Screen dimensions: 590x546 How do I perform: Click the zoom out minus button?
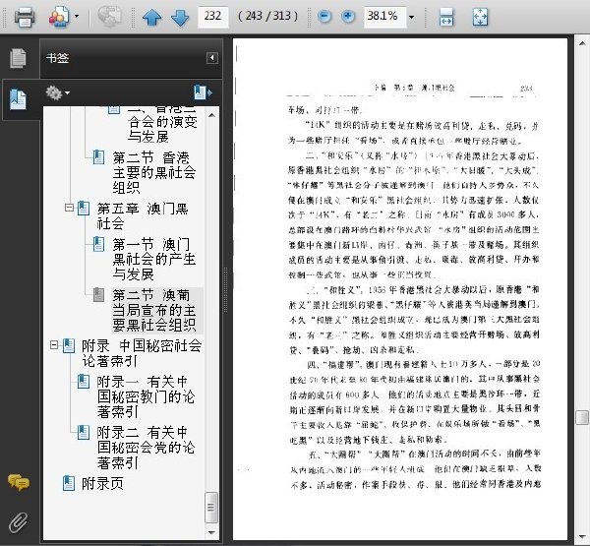click(x=324, y=16)
